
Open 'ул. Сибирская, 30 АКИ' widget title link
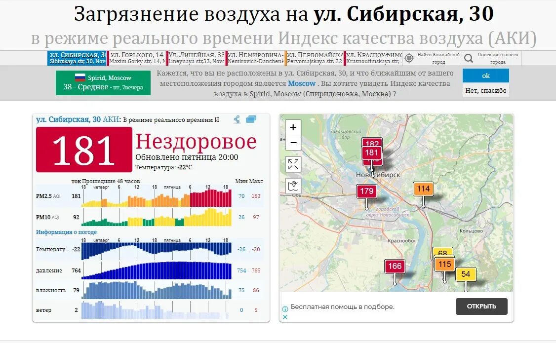[x=78, y=119]
